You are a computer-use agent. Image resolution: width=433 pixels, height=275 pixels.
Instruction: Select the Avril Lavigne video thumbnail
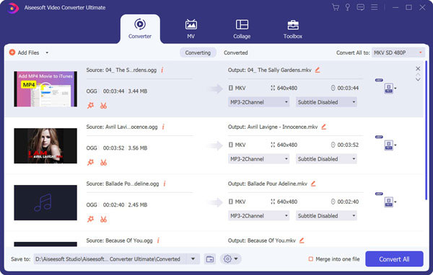tap(45, 145)
